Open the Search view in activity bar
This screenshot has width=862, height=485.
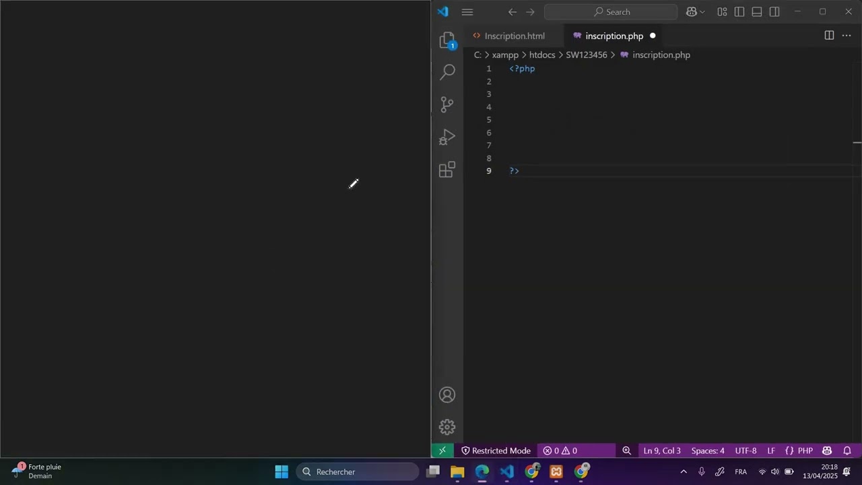[x=447, y=71]
